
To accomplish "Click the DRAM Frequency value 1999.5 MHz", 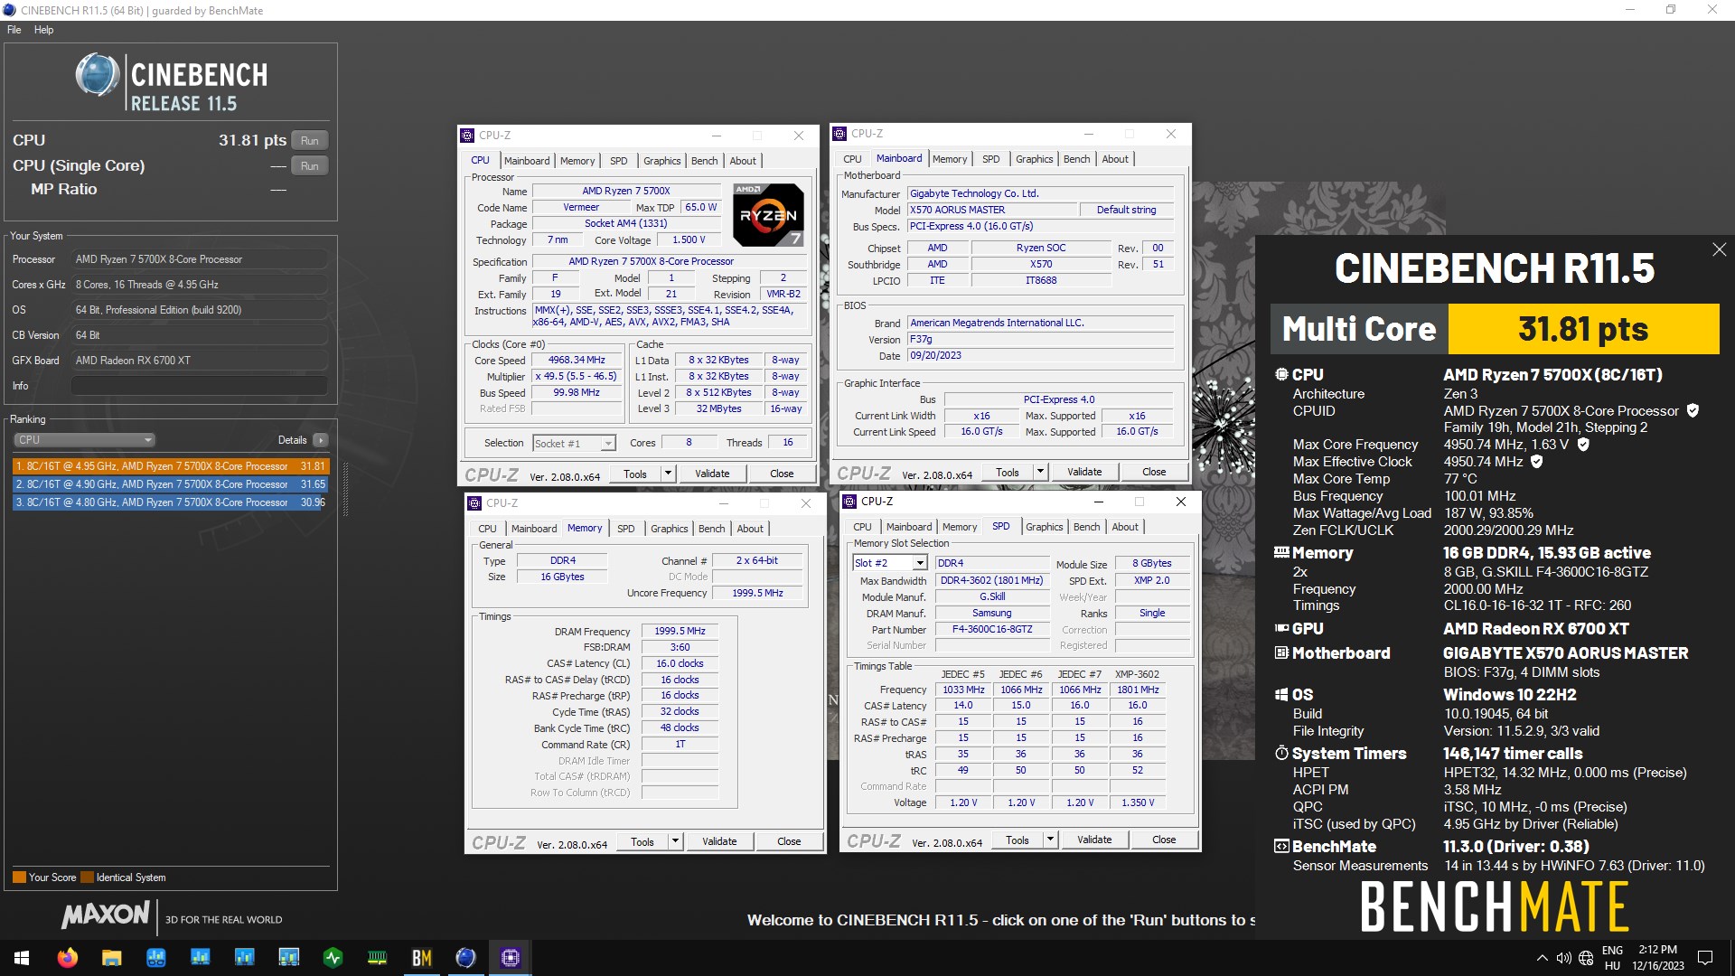I will click(680, 631).
